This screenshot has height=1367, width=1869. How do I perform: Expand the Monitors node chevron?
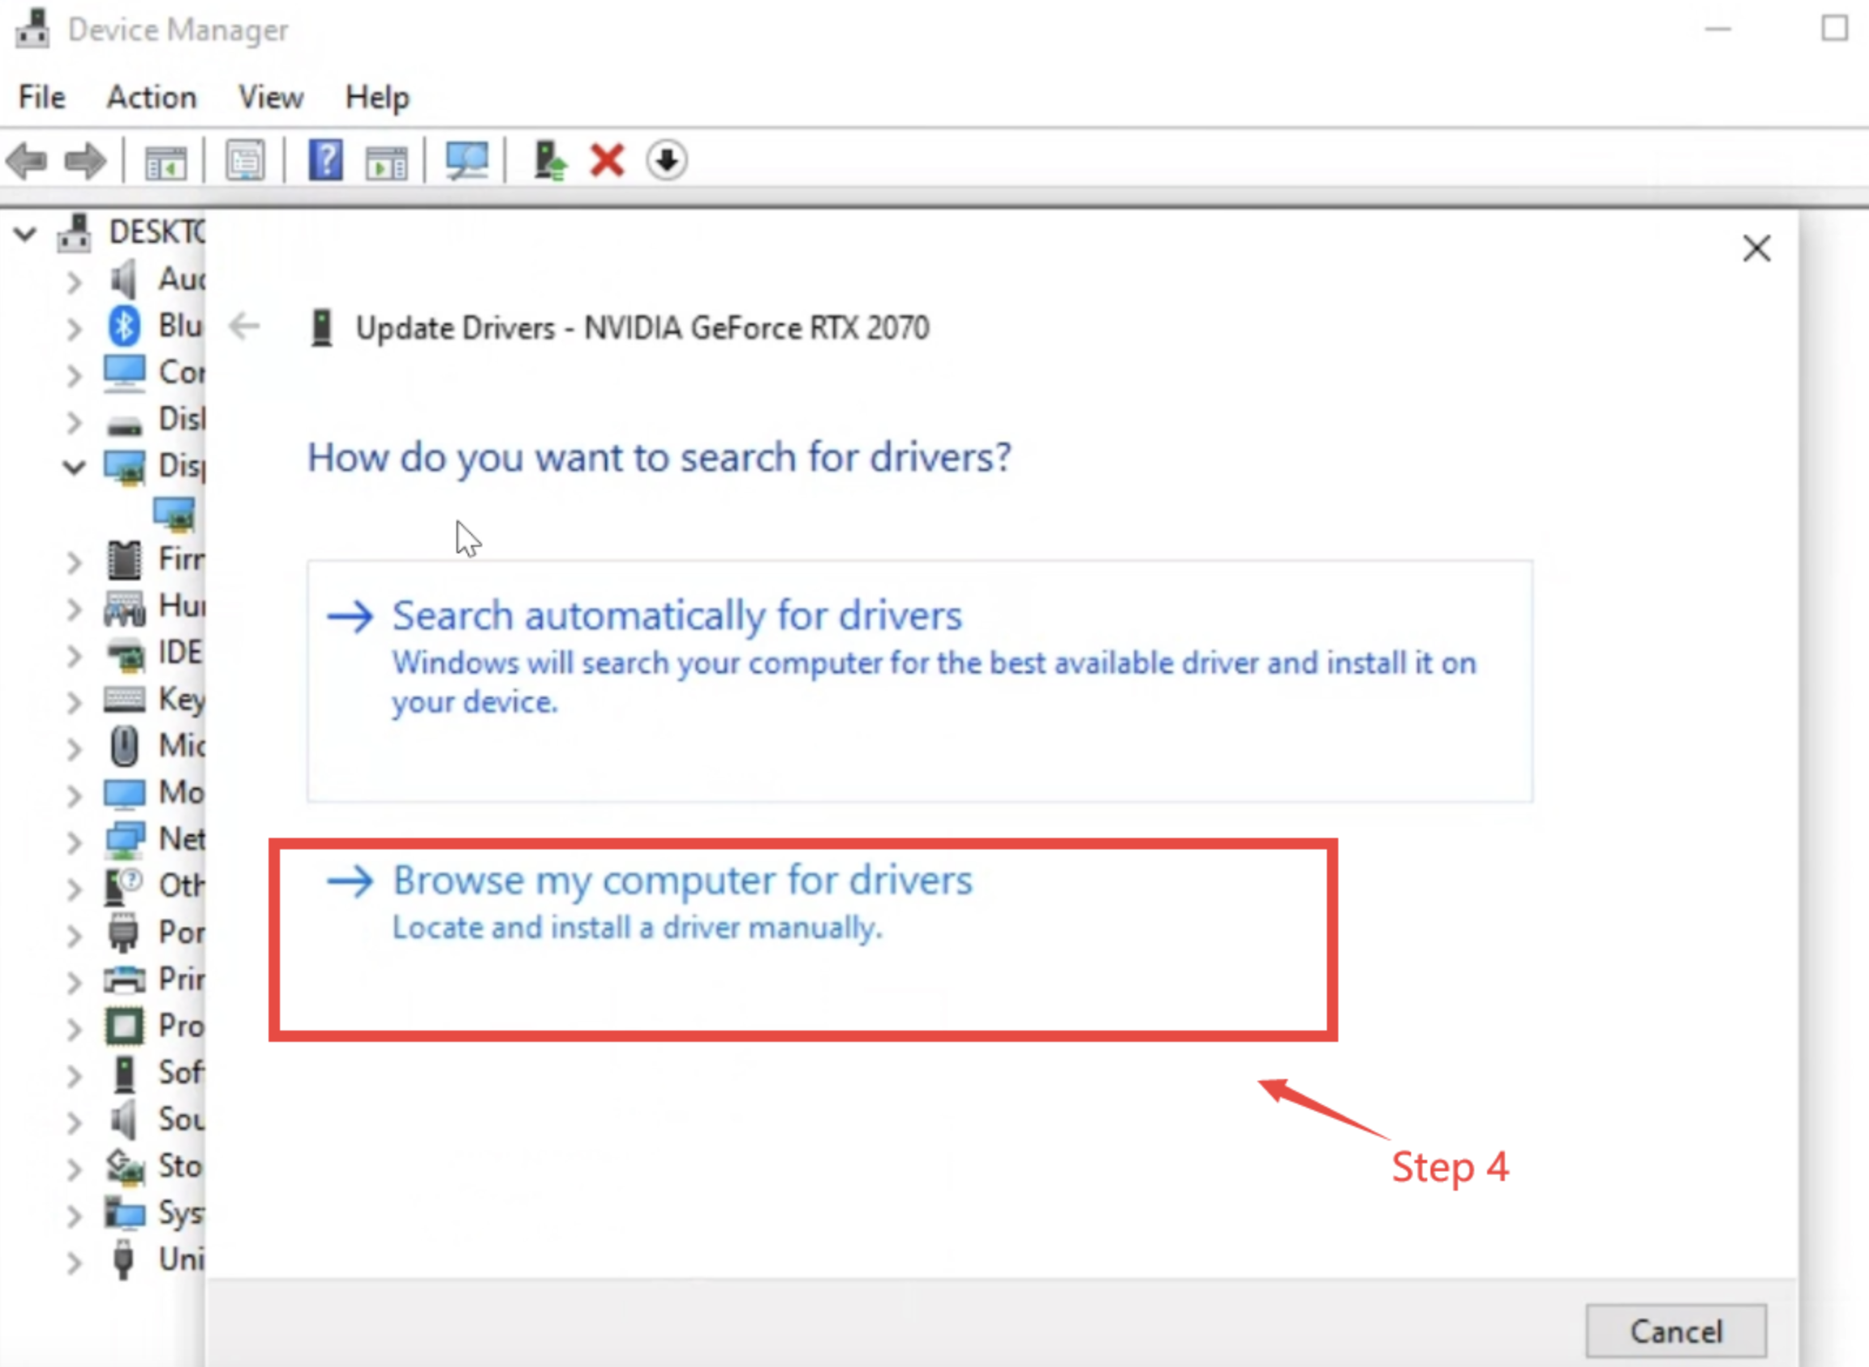point(74,795)
